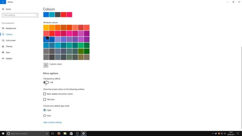Choose the magenta swatch ending the second row

[x=87, y=34]
